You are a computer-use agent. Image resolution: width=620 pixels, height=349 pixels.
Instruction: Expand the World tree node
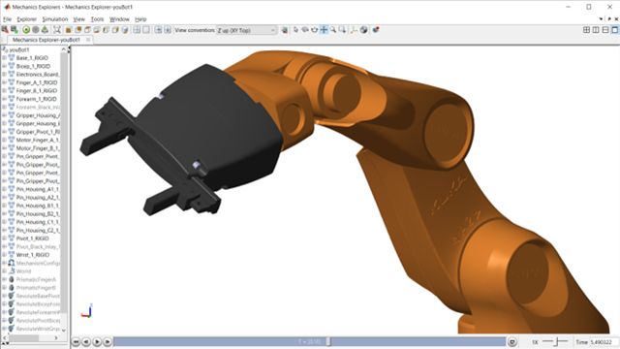[x=4, y=271]
